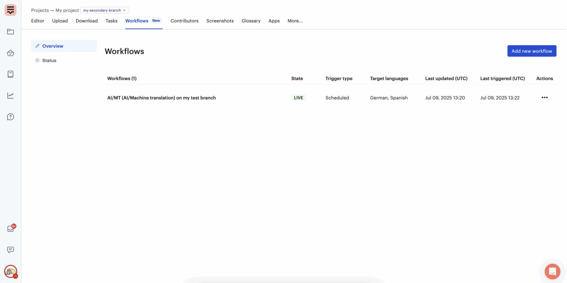Open the orders basket sidebar icon
This screenshot has width=567, height=283.
coord(10,53)
